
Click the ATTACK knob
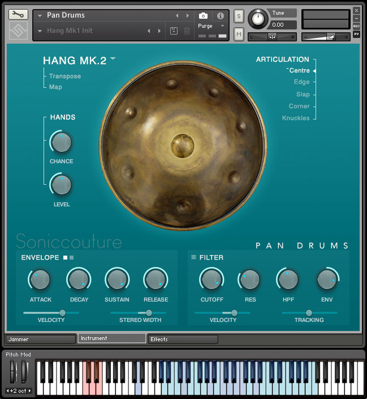pyautogui.click(x=40, y=279)
